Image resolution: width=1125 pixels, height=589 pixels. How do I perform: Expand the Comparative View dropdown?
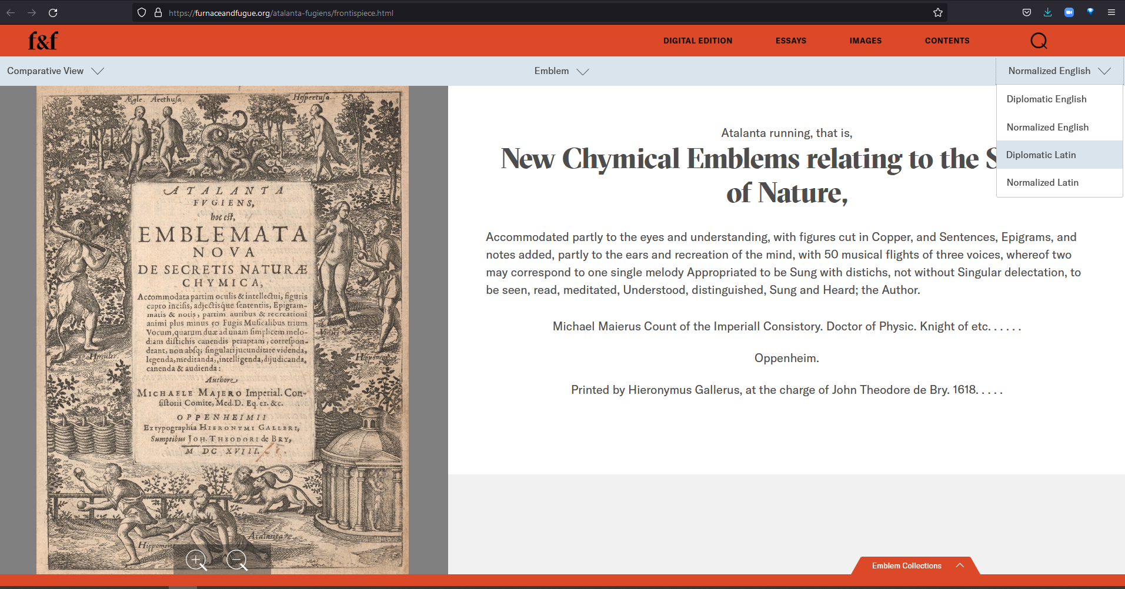pos(56,71)
